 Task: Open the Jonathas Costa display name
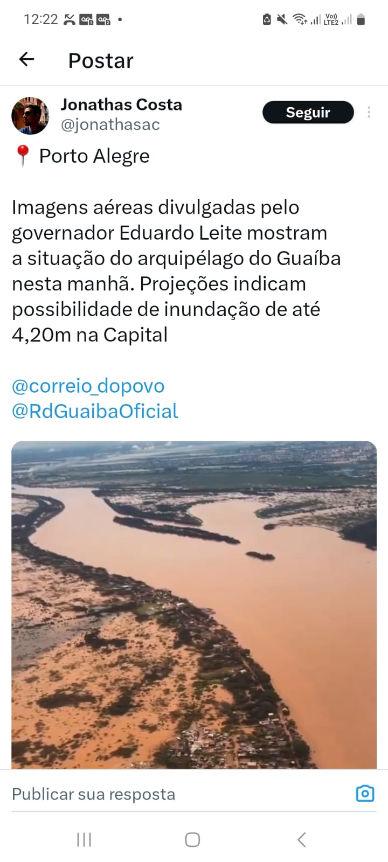(x=121, y=105)
